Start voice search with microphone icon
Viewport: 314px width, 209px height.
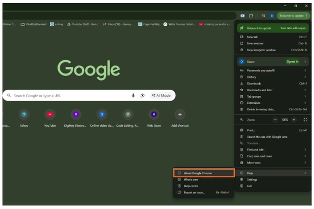click(133, 95)
